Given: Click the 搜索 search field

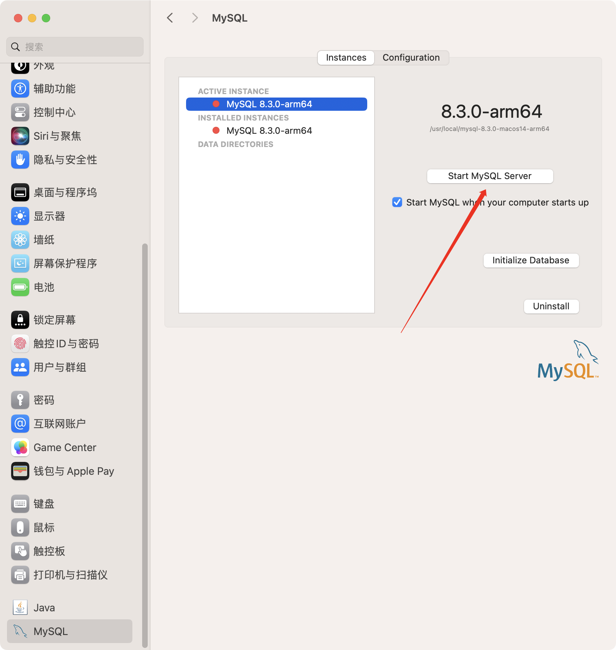Looking at the screenshot, I should click(x=75, y=47).
